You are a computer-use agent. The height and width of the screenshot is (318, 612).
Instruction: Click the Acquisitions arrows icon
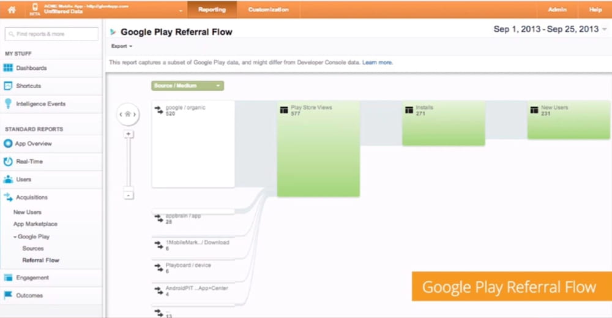(x=8, y=197)
